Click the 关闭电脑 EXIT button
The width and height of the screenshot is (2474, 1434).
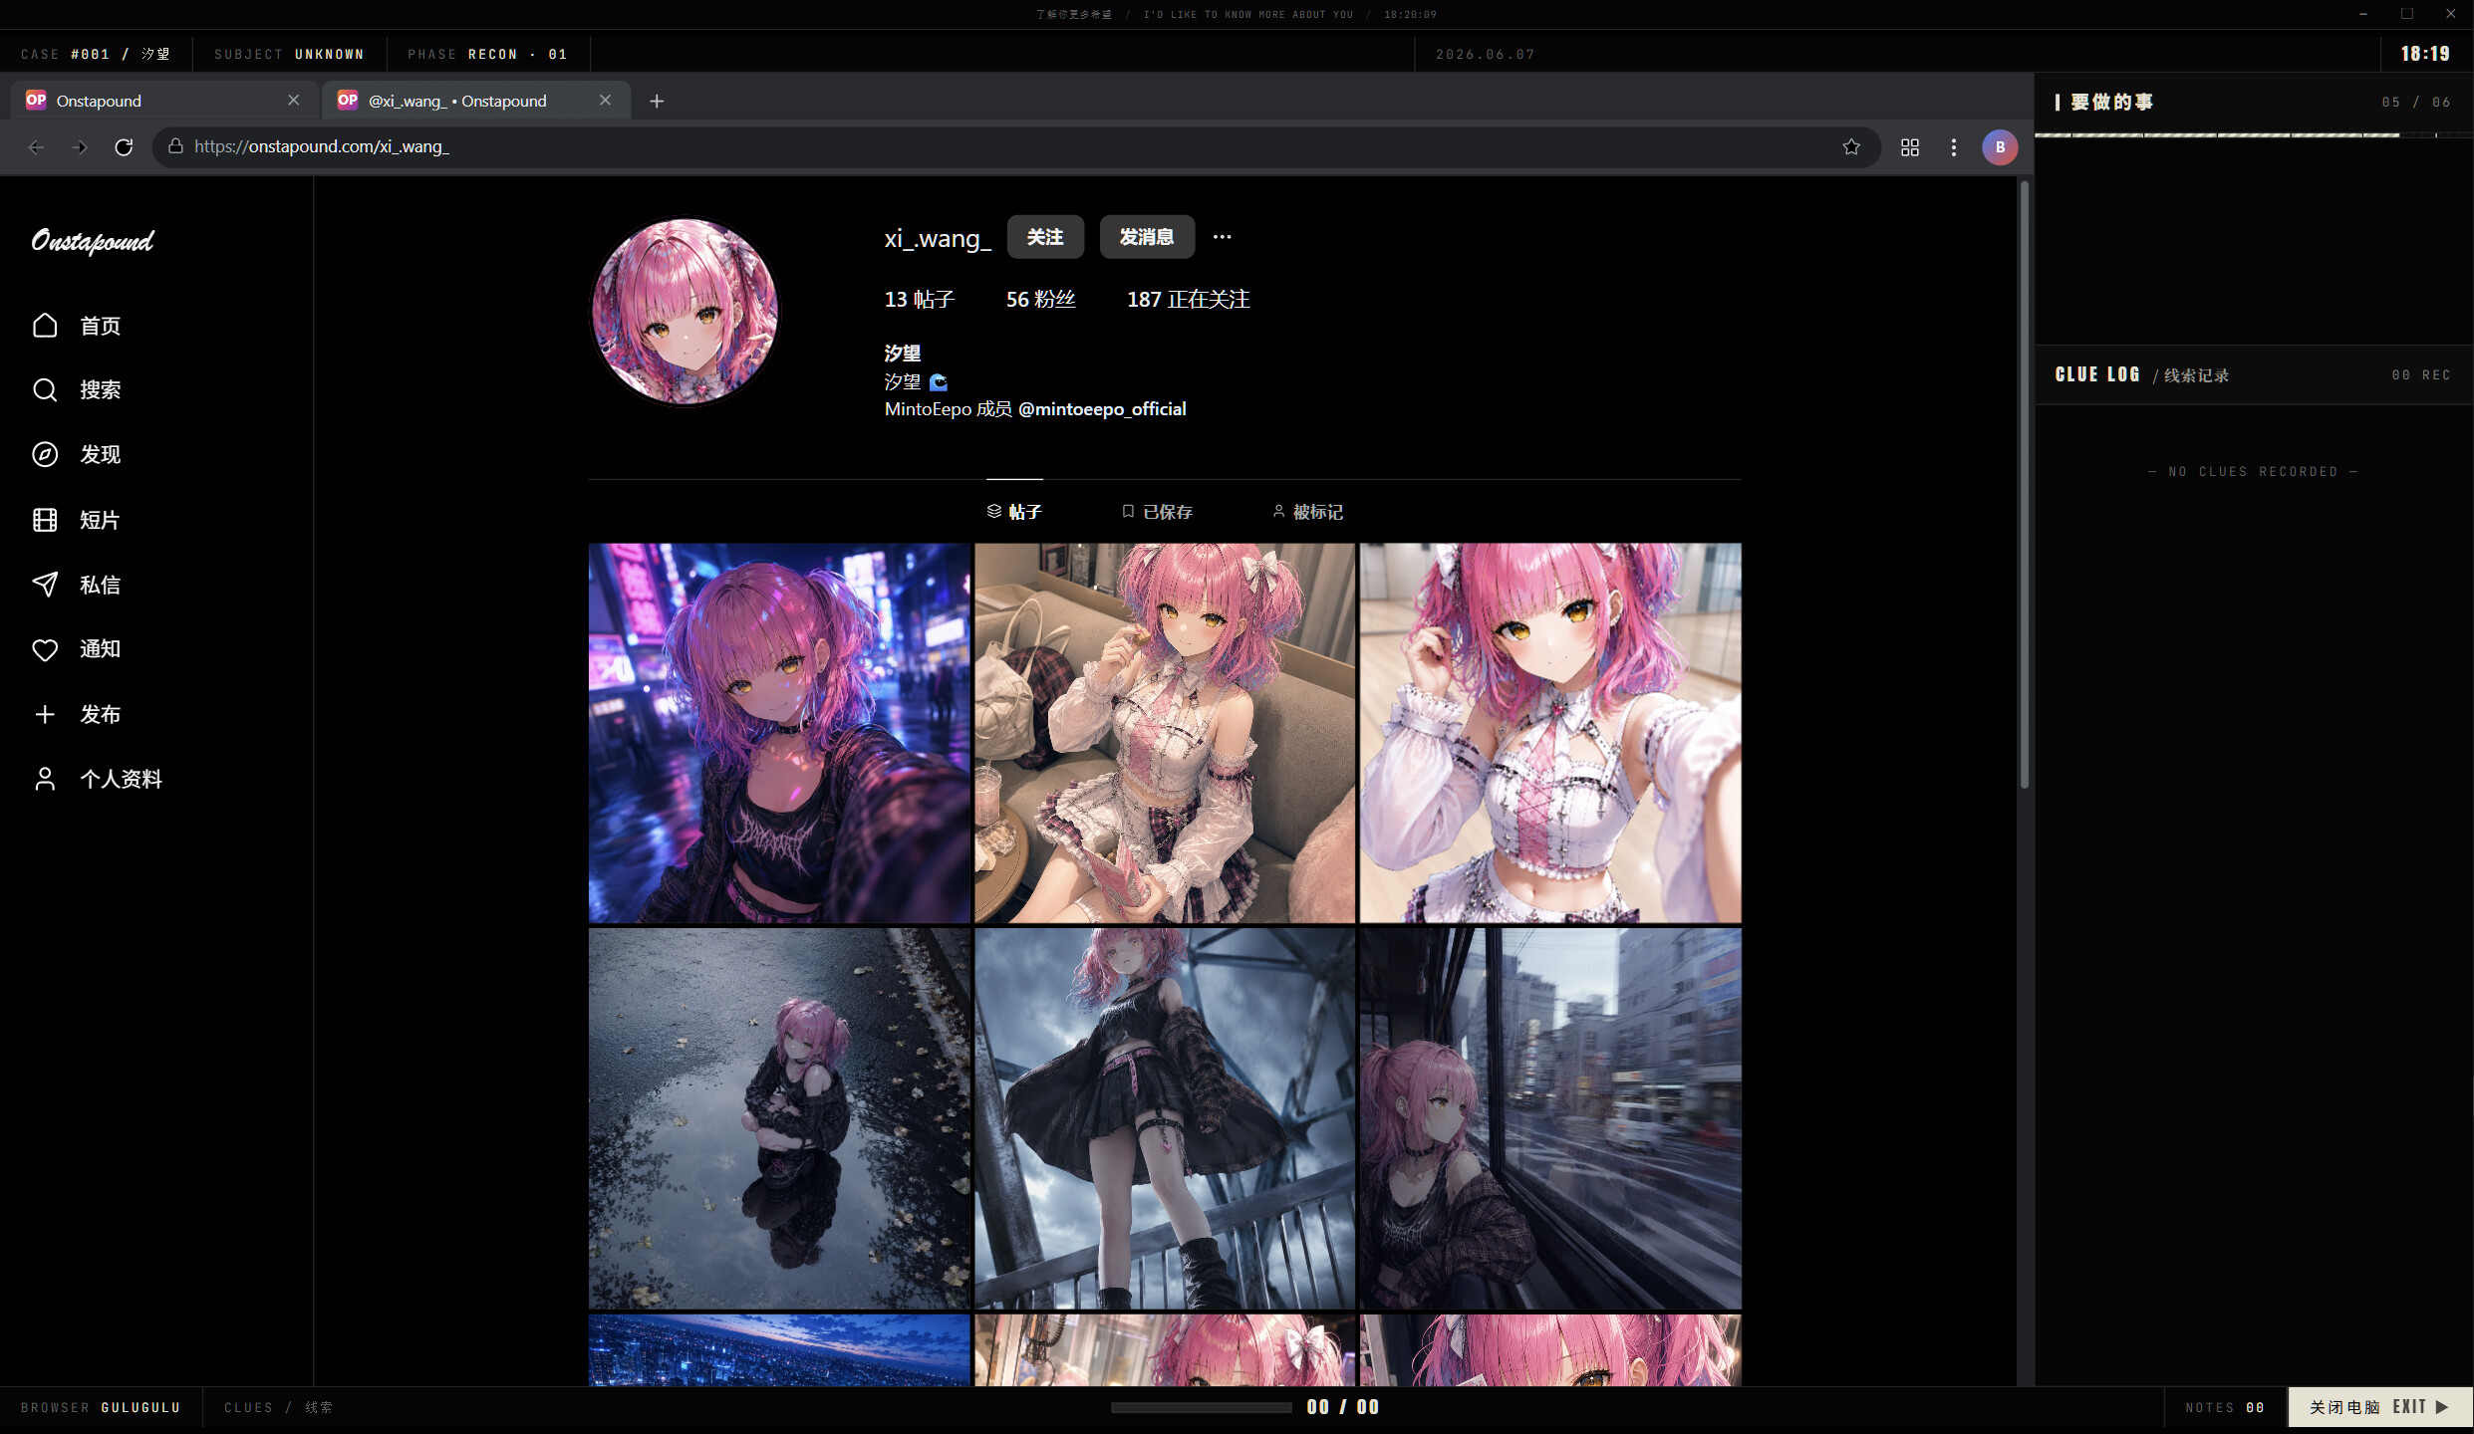2379,1407
